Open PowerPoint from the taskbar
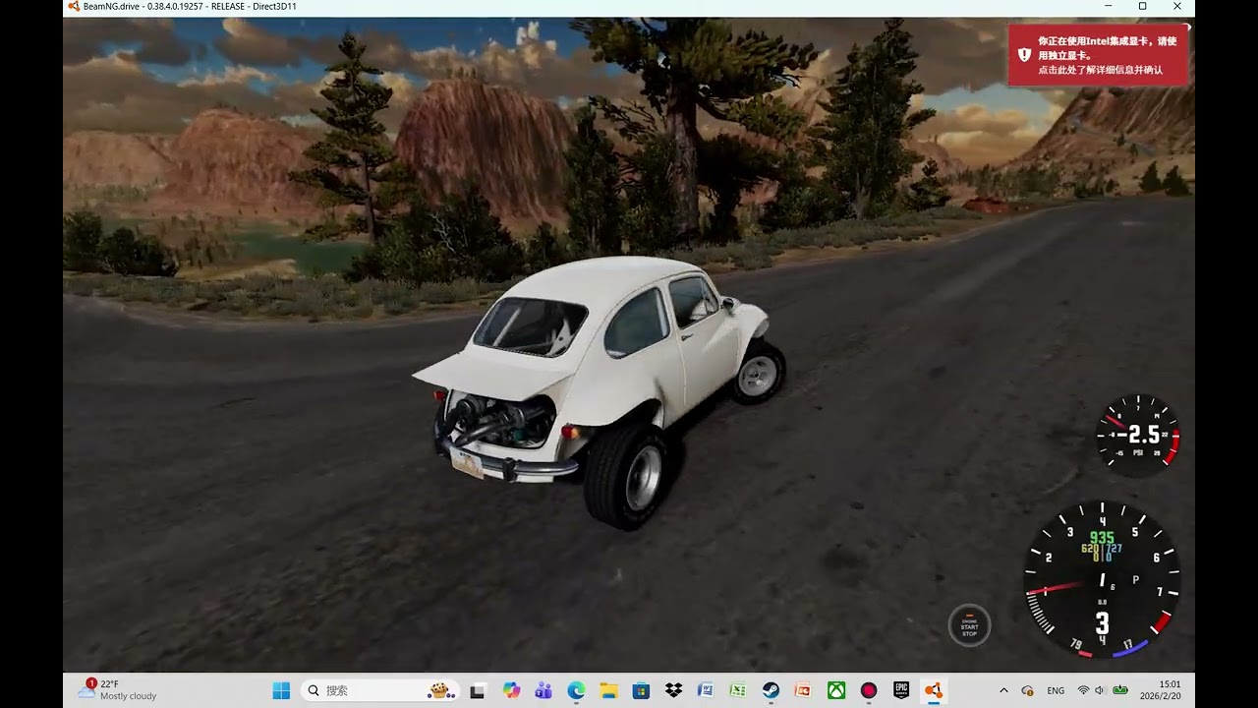 click(x=803, y=690)
